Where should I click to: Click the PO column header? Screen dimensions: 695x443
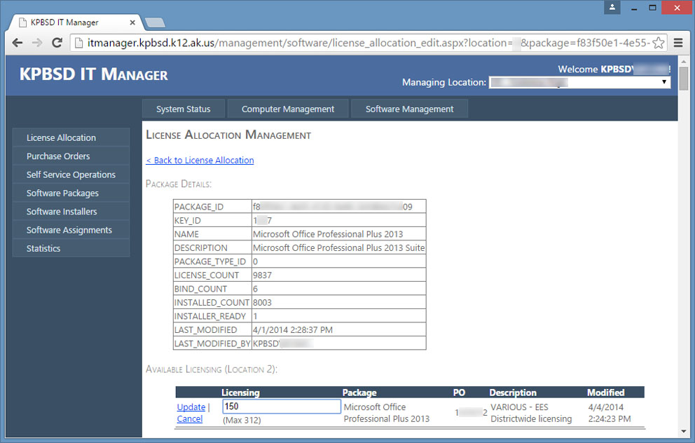pos(459,393)
